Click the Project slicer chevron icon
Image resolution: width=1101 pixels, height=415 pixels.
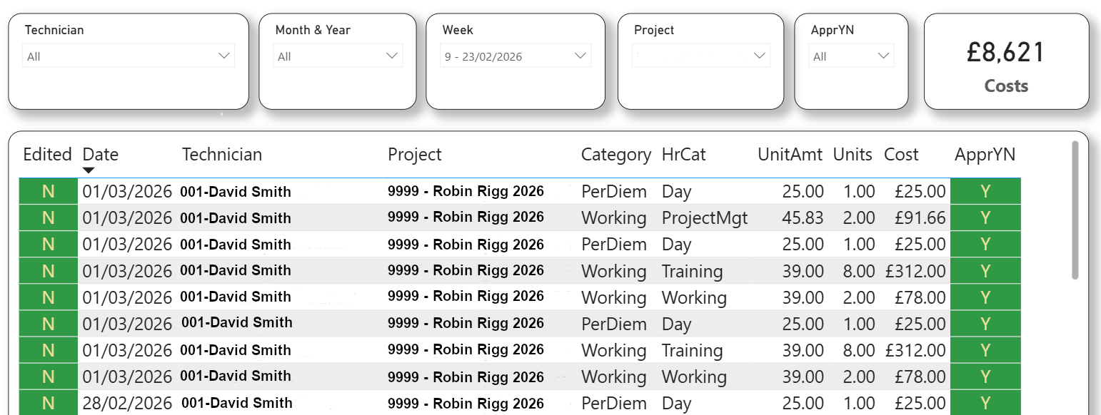(x=761, y=55)
